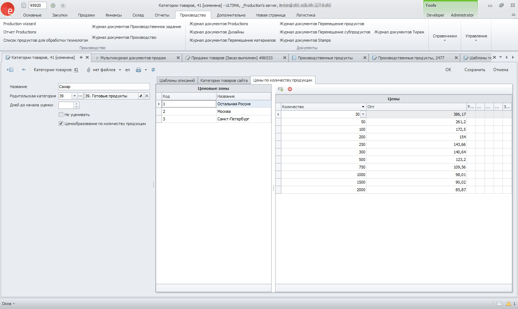The height and width of the screenshot is (309, 518).
Task: Click the add price row icon
Action: [281, 89]
